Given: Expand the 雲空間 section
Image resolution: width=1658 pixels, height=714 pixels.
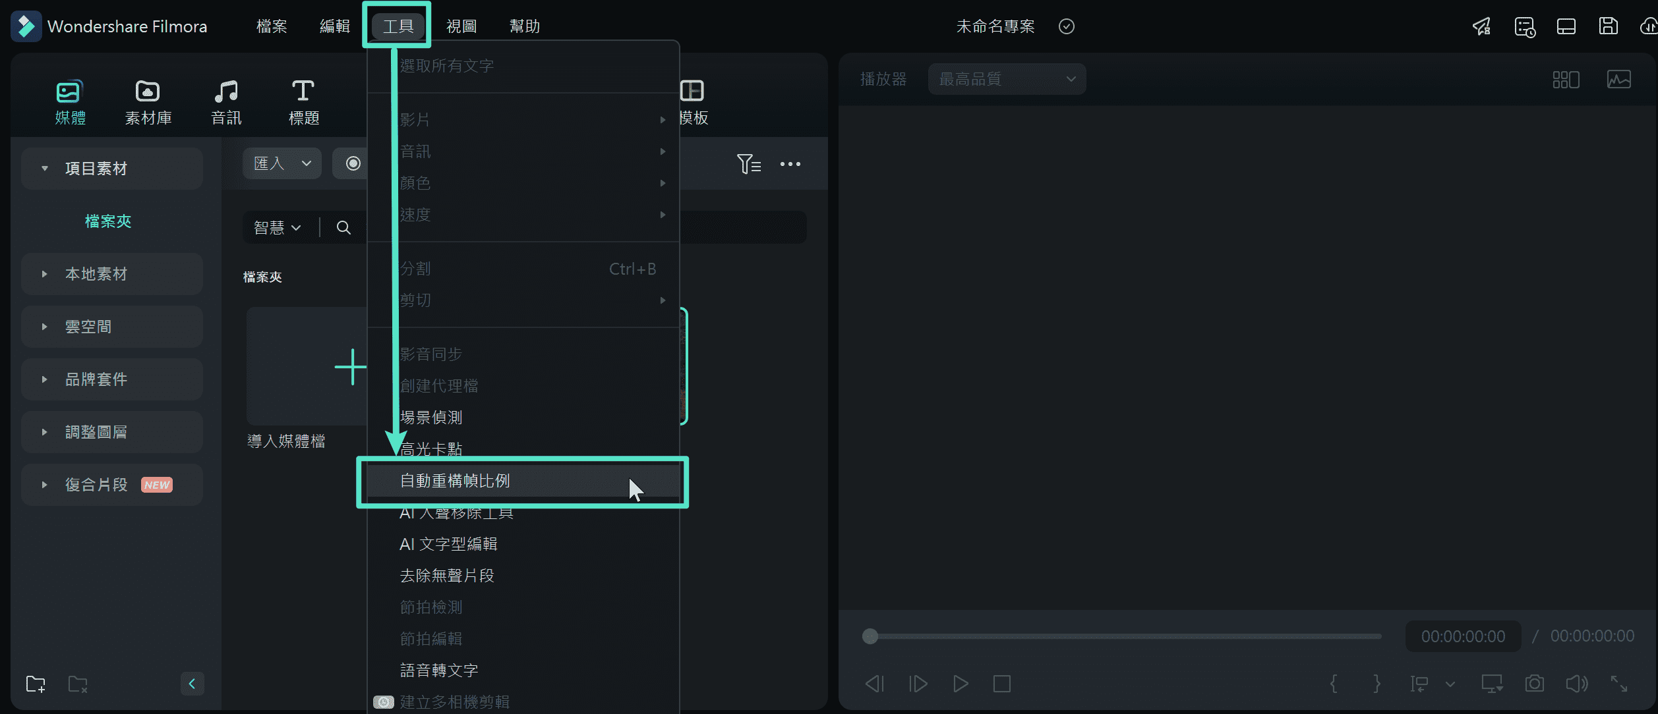Looking at the screenshot, I should 112,327.
